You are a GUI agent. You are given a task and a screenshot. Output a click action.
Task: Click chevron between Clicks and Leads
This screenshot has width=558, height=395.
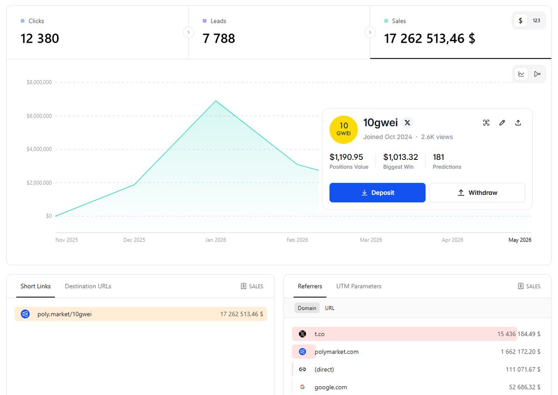188,32
